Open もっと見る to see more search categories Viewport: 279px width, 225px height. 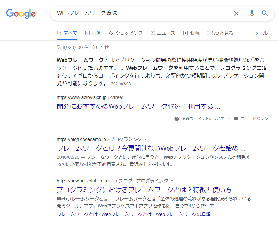(x=220, y=33)
